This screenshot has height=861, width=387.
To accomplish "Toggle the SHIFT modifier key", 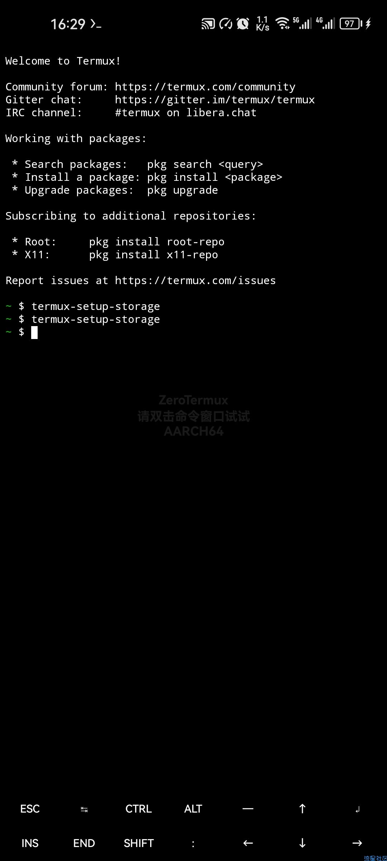I will coord(139,843).
